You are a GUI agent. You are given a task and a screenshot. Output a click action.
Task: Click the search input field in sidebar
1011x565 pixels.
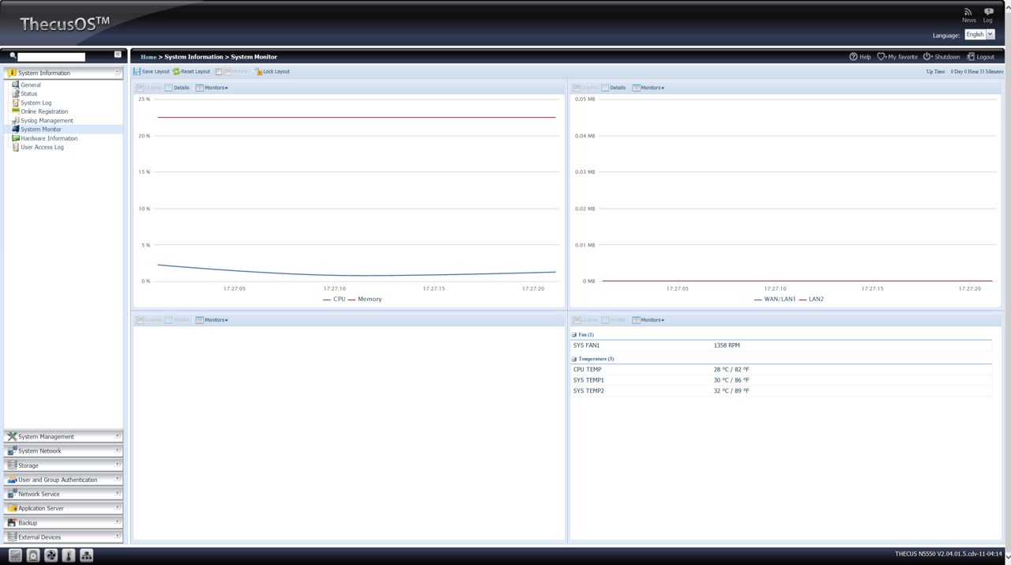tap(51, 57)
